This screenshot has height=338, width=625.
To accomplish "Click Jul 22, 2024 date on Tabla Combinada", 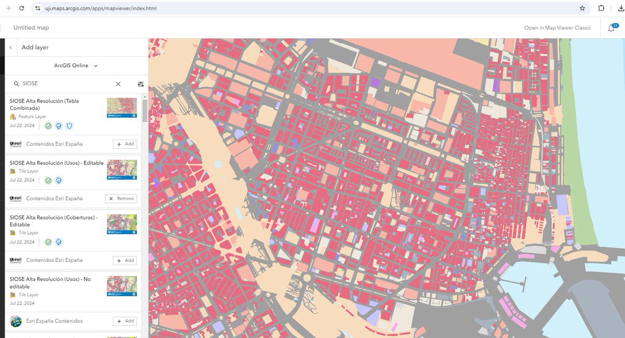I will coord(22,126).
